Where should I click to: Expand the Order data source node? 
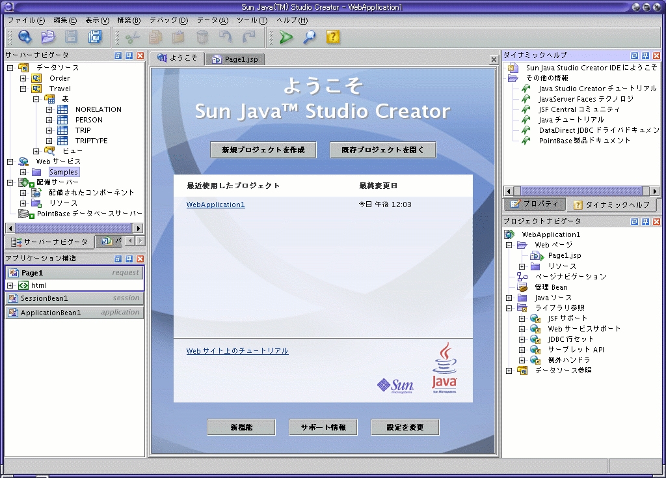tap(23, 78)
